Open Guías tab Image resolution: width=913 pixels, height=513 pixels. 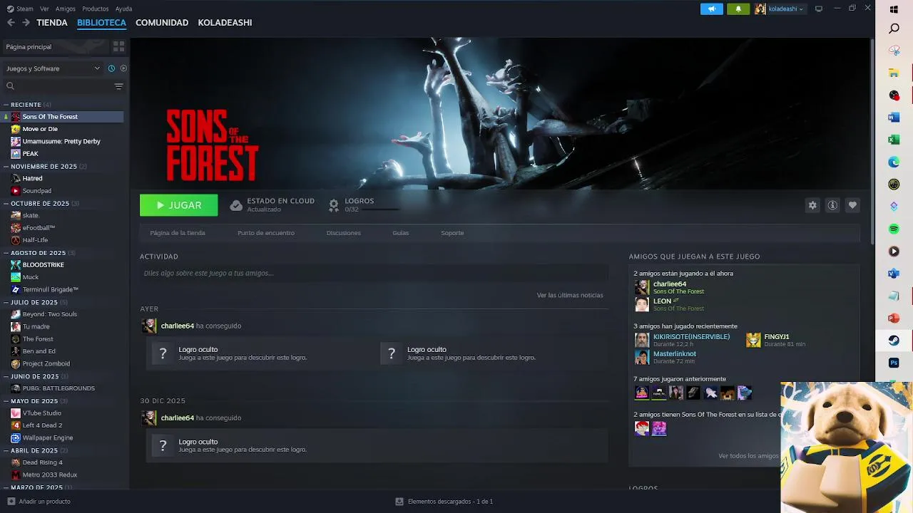(401, 233)
